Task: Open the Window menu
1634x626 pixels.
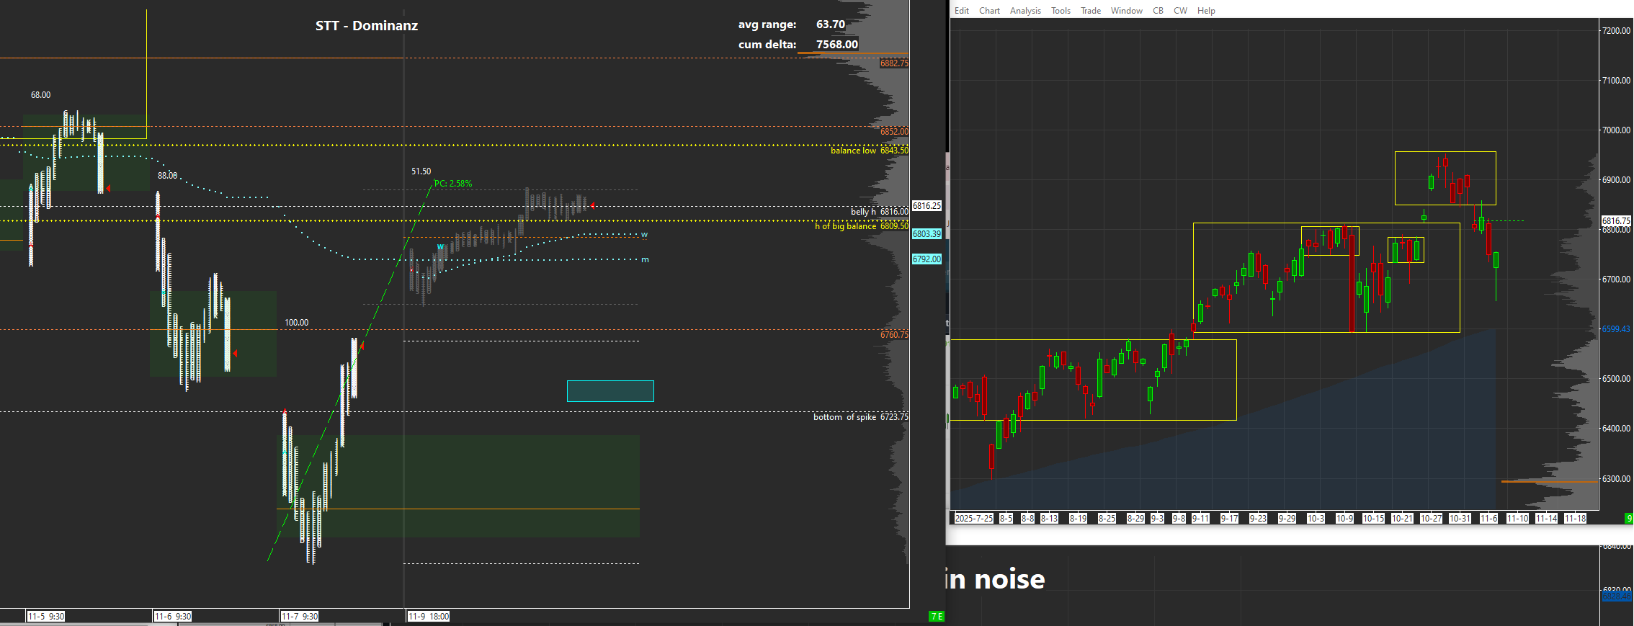Action: pos(1127,11)
